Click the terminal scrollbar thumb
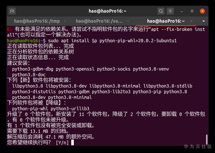This screenshot has height=153, width=215. pos(207,139)
